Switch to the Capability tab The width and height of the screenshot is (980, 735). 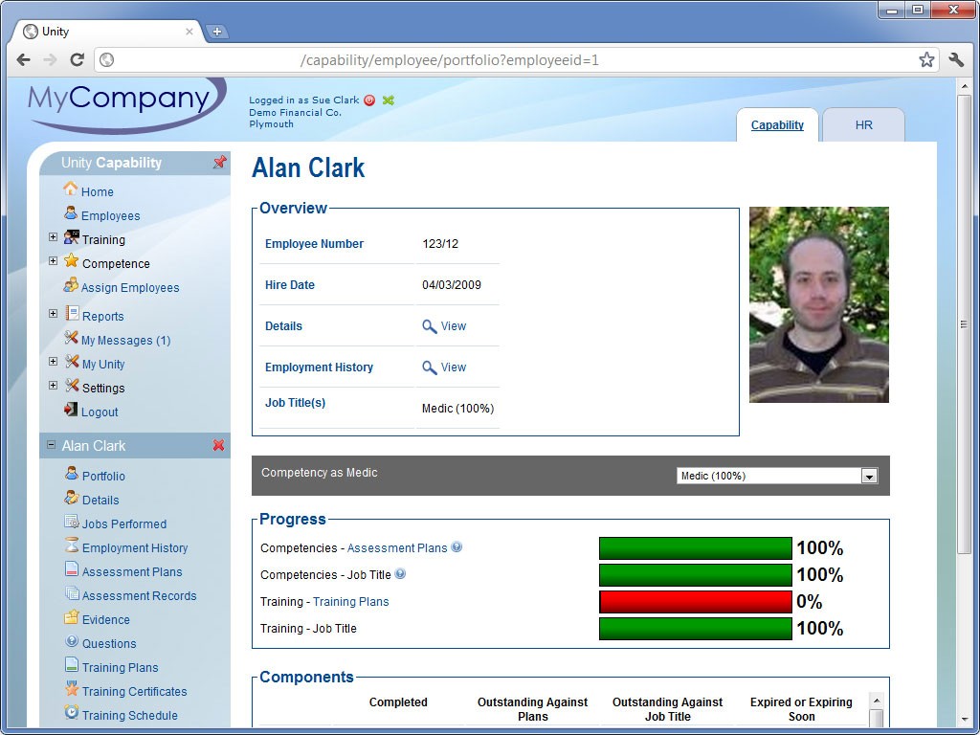pyautogui.click(x=777, y=125)
